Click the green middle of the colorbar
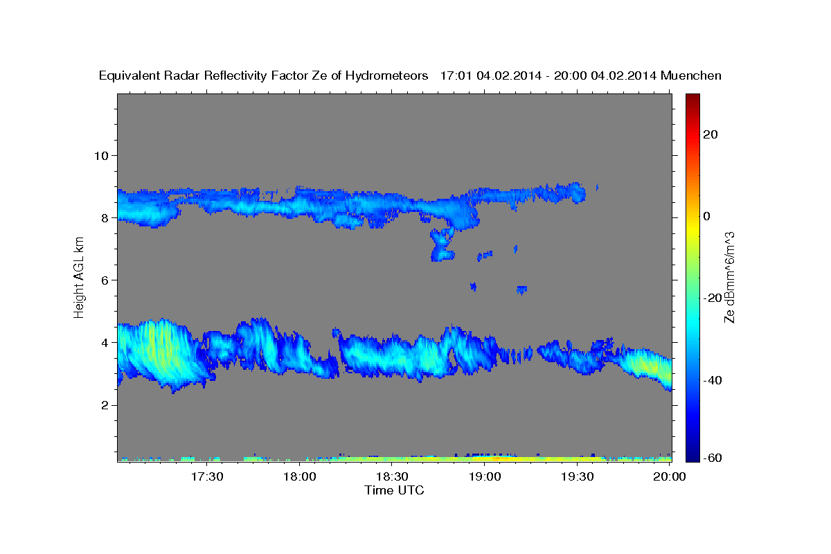The height and width of the screenshot is (554, 831). (x=692, y=277)
